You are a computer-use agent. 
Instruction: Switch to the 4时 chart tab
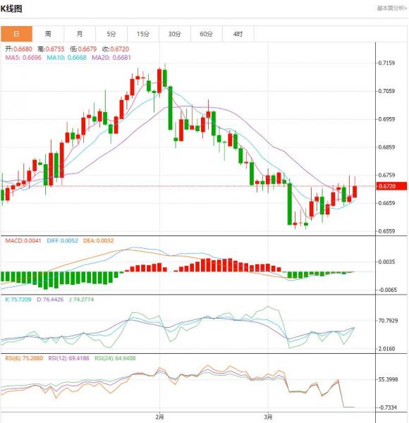click(x=238, y=34)
